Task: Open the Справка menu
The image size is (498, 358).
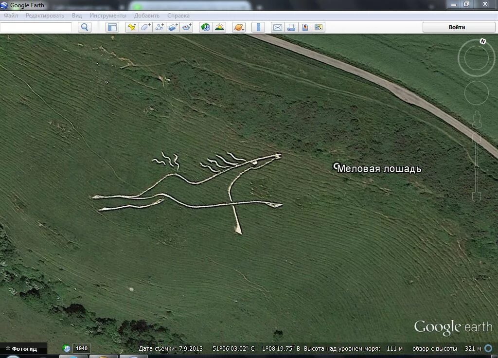Action: (178, 15)
